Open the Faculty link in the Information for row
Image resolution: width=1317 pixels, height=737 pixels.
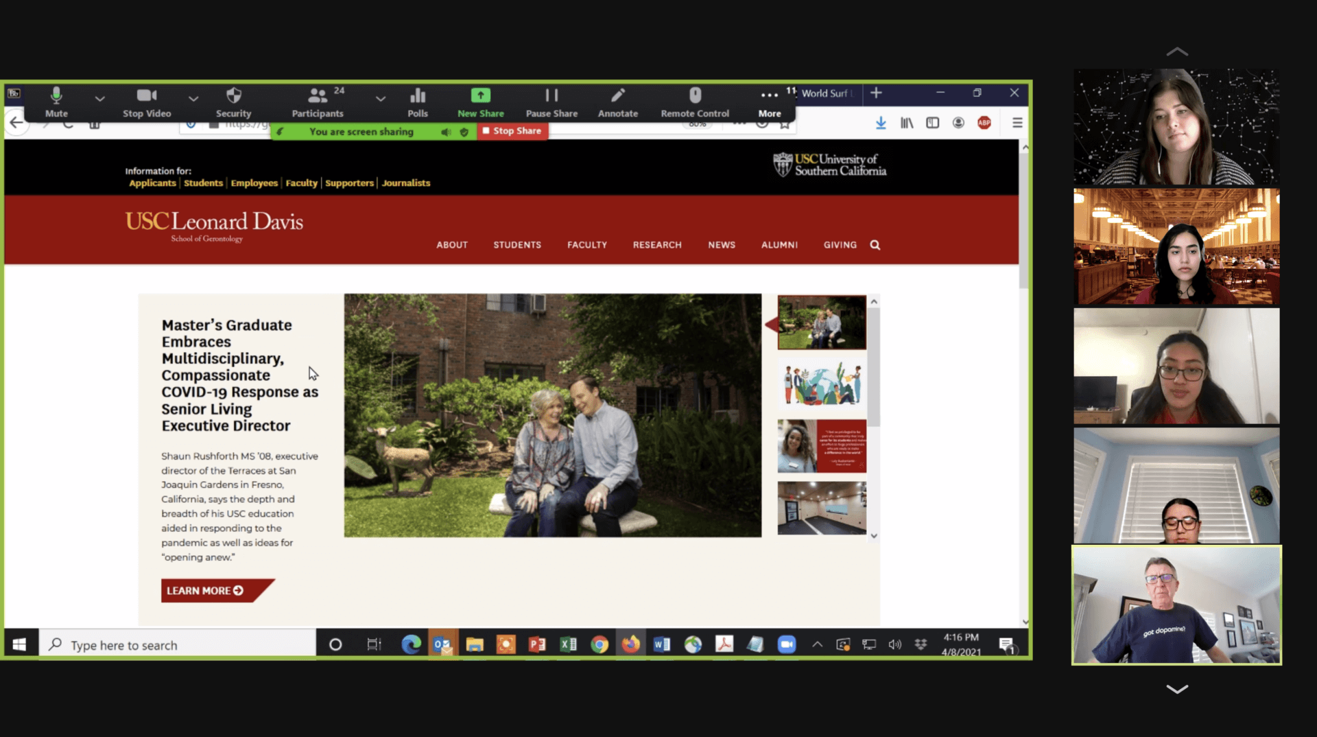(x=301, y=183)
